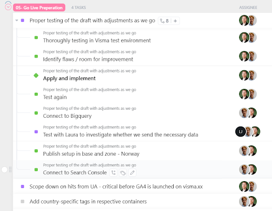
Task: Click the plus icon beside the subtask count
Action: (175, 21)
